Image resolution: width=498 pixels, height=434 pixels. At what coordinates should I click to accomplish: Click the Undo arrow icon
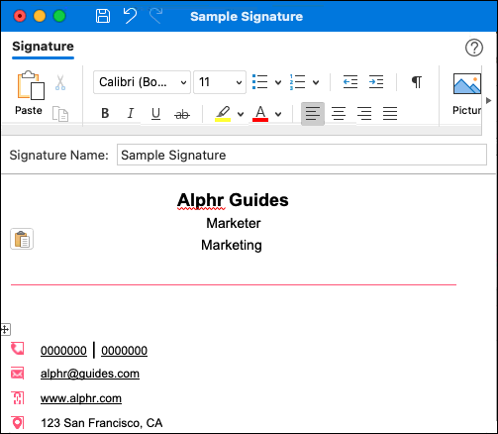[130, 16]
